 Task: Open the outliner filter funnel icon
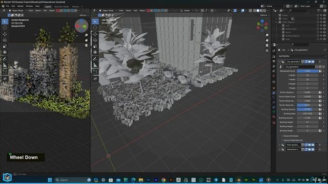[x=319, y=10]
